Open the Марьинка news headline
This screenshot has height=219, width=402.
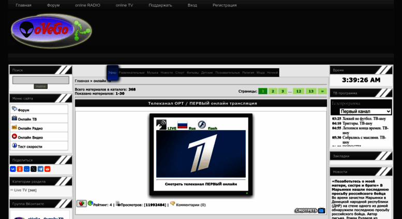[x=360, y=187]
